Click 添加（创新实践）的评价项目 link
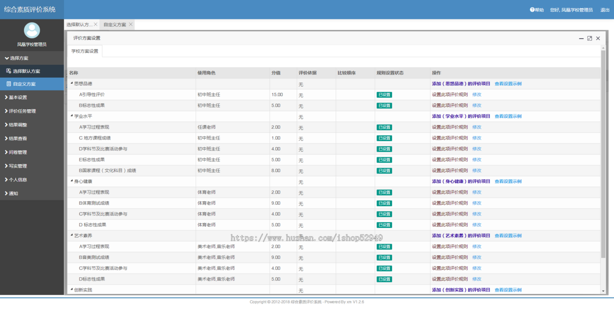 [461, 290]
